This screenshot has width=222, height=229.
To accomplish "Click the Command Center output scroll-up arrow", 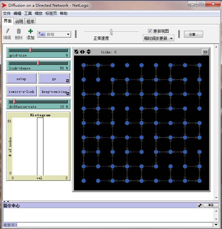I will (216, 211).
